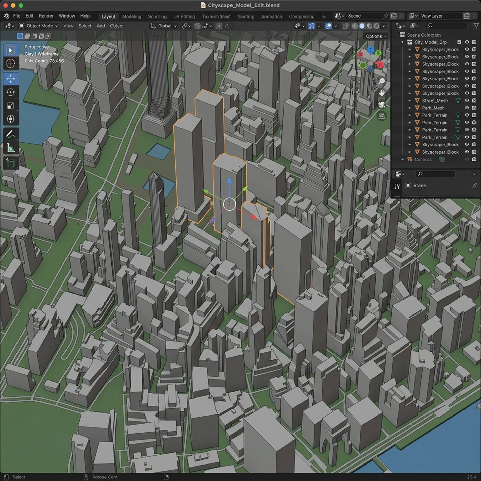The height and width of the screenshot is (481, 481).
Task: Pick the Annotate pencil tool
Action: (x=11, y=135)
